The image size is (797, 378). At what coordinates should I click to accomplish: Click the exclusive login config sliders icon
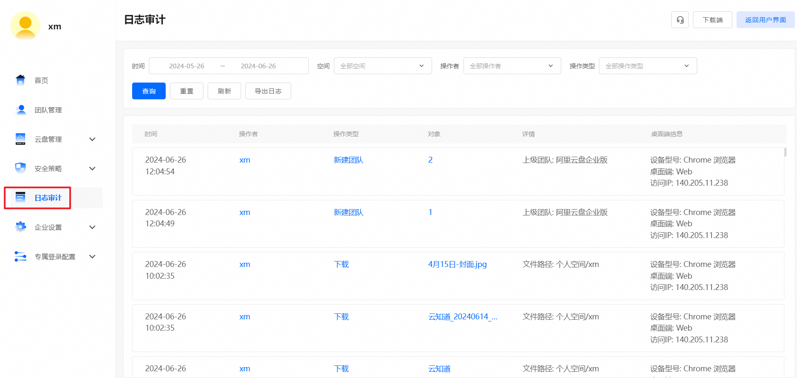coord(20,256)
